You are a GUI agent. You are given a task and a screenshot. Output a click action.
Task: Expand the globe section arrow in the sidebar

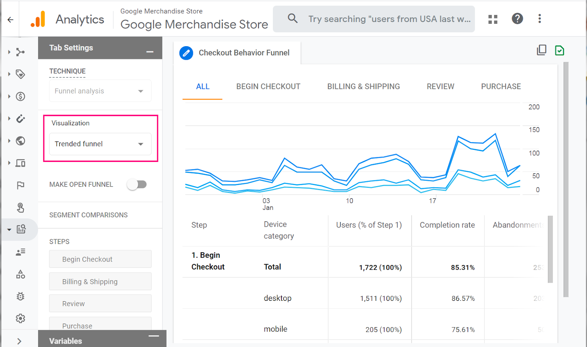tap(9, 141)
